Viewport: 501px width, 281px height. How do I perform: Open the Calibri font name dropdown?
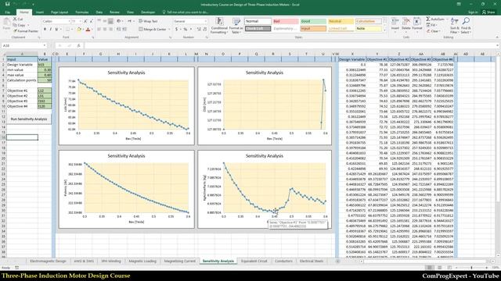click(69, 21)
